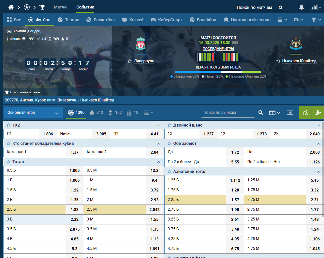Favorite the Двойной шанс market star
The height and width of the screenshot is (258, 324).
[x=169, y=125]
